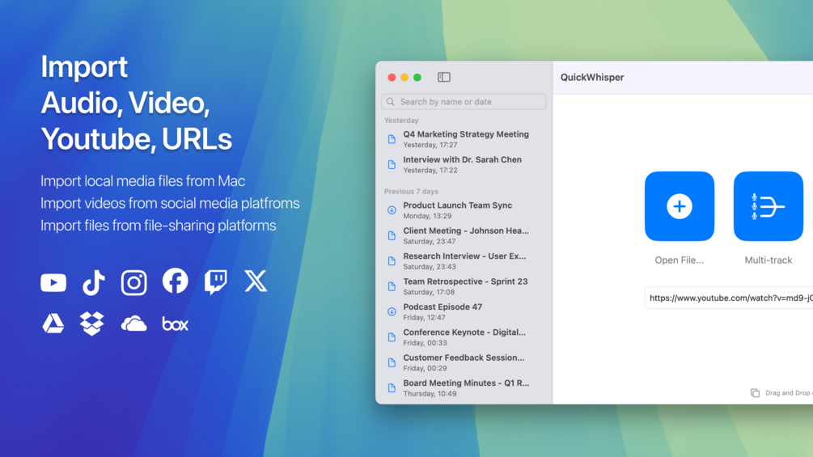
Task: Open Team Retrospective - Sprint 23
Action: [x=464, y=286]
